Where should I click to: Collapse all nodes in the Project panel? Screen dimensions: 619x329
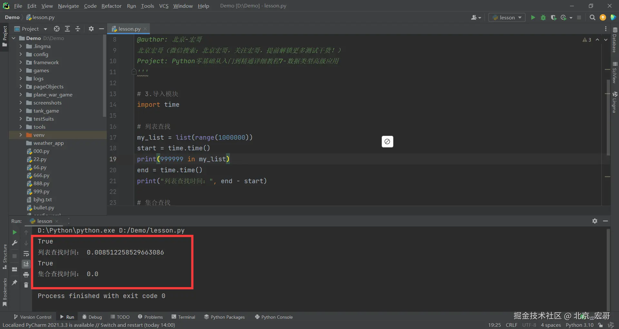78,29
